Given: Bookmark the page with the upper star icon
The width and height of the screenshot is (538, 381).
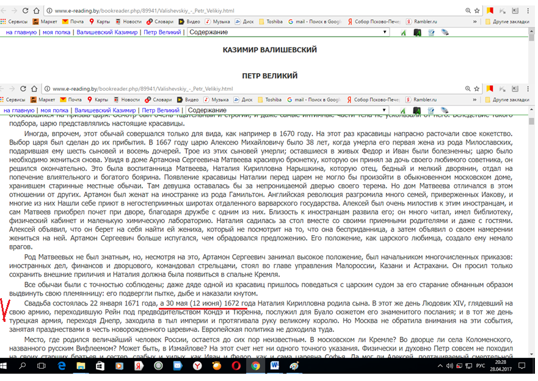Looking at the screenshot, I should click(477, 10).
